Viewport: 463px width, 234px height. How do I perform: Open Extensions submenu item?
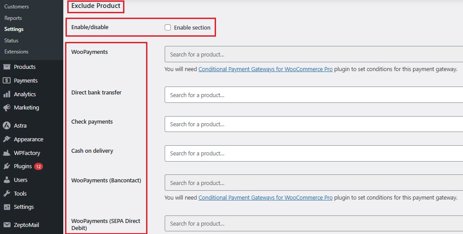(16, 52)
